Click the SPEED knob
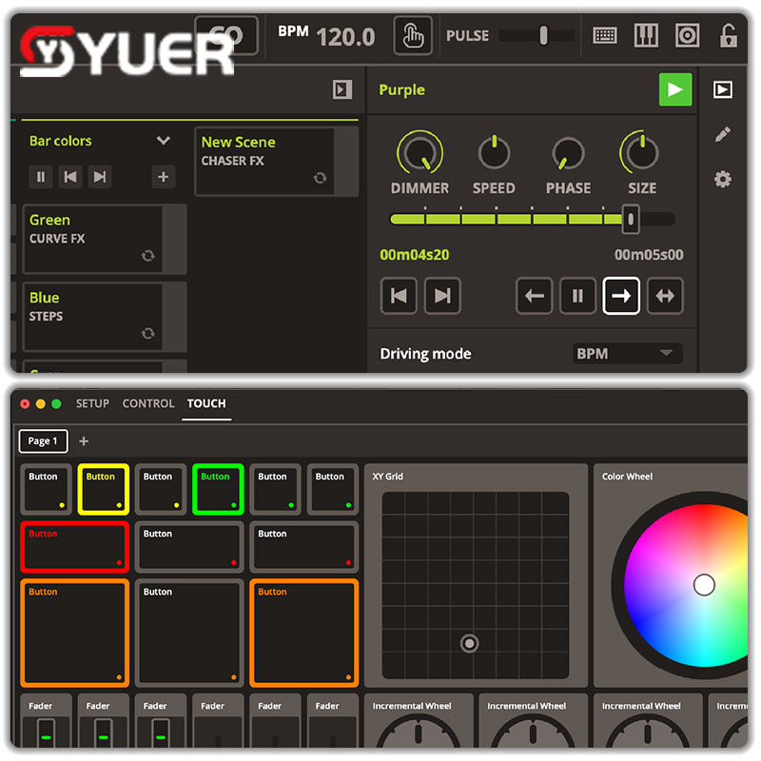This screenshot has height=761, width=761. coord(494,153)
